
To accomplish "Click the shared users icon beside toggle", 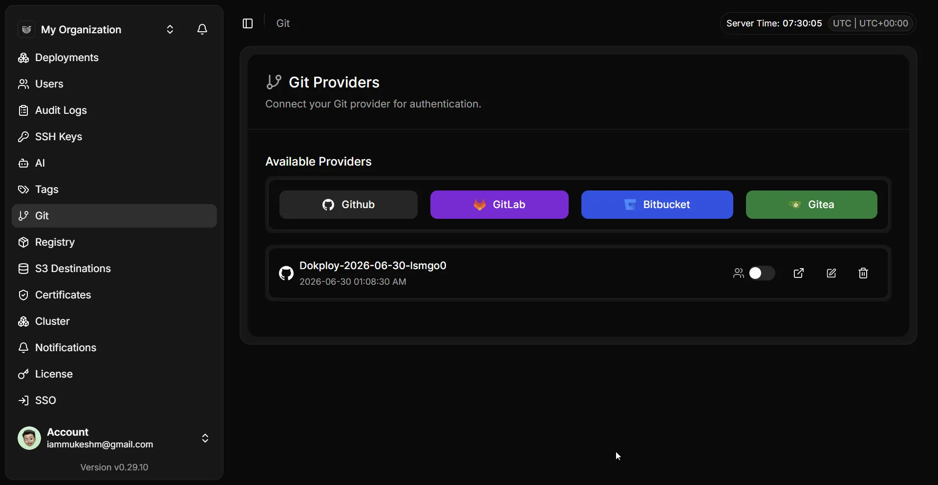I will click(739, 273).
